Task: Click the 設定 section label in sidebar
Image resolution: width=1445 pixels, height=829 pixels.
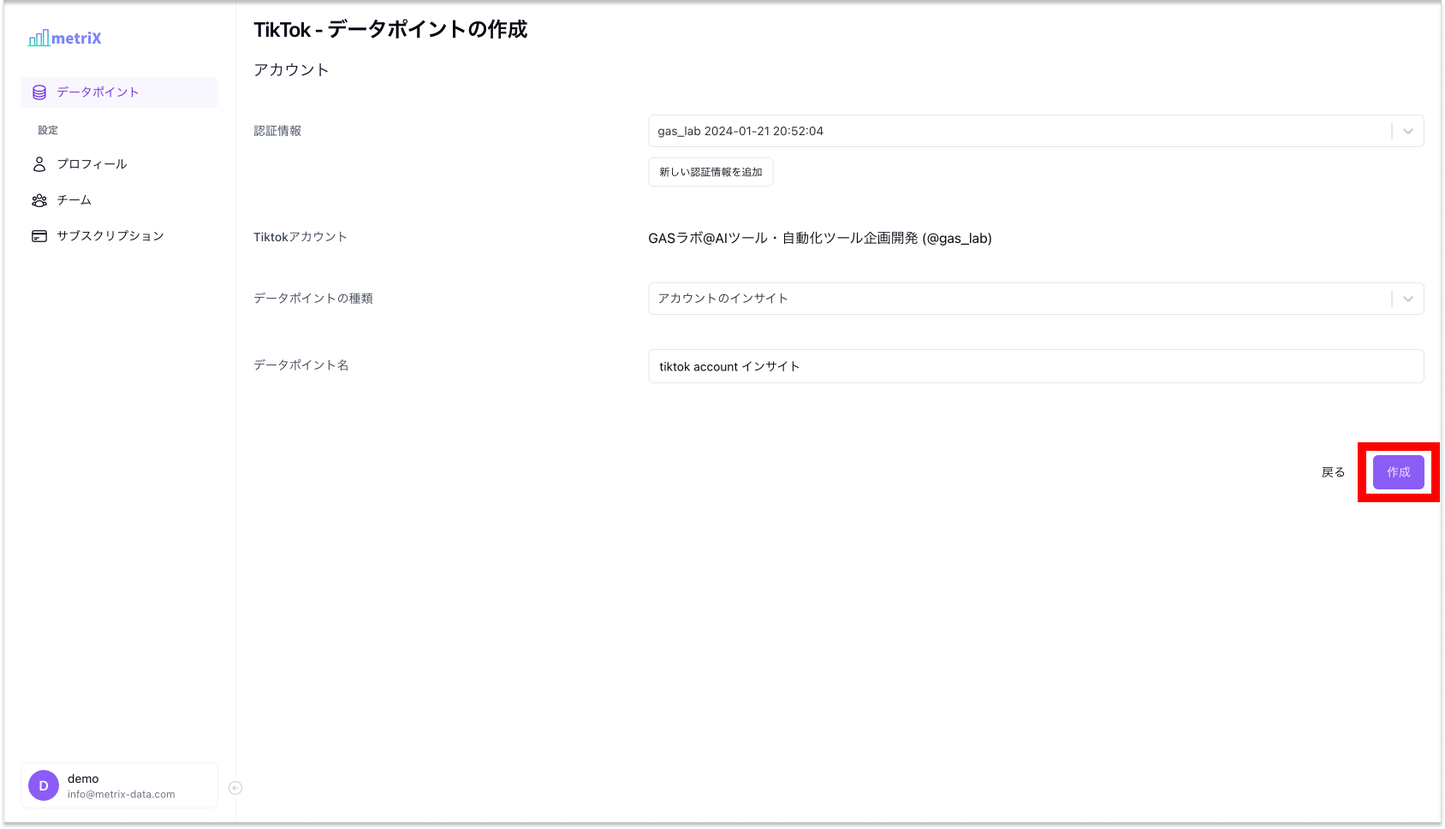Action: (48, 130)
